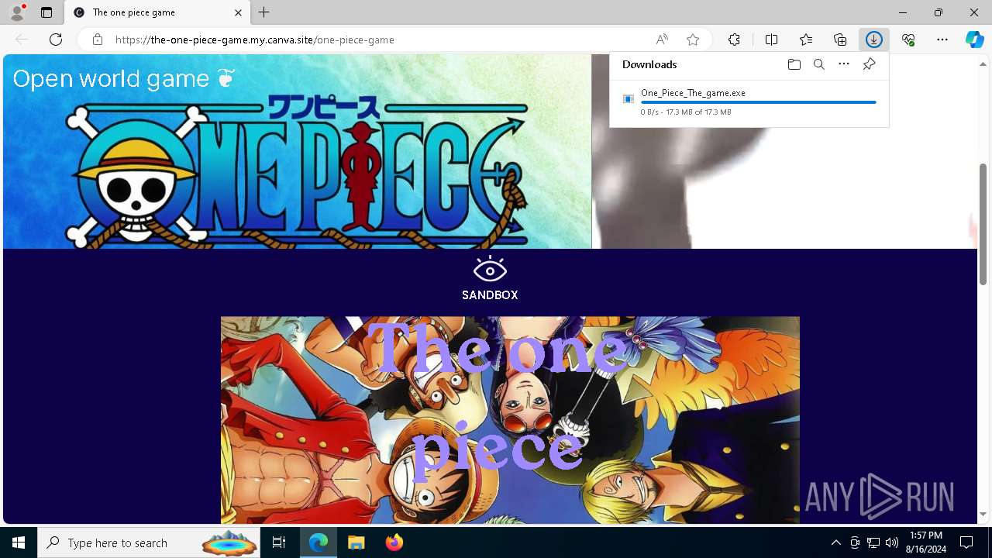Click the taskbar search box

click(x=150, y=542)
